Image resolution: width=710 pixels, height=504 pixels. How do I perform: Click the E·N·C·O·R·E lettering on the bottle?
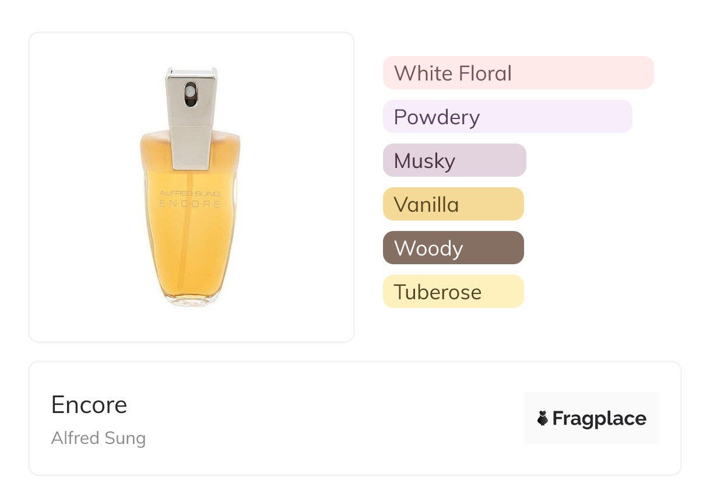point(190,204)
